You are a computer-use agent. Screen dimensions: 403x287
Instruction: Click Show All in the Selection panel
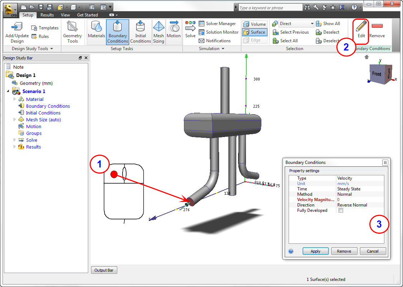point(328,24)
